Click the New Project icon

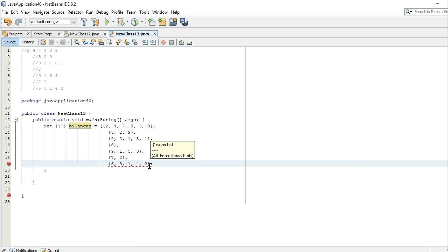pos(162,22)
